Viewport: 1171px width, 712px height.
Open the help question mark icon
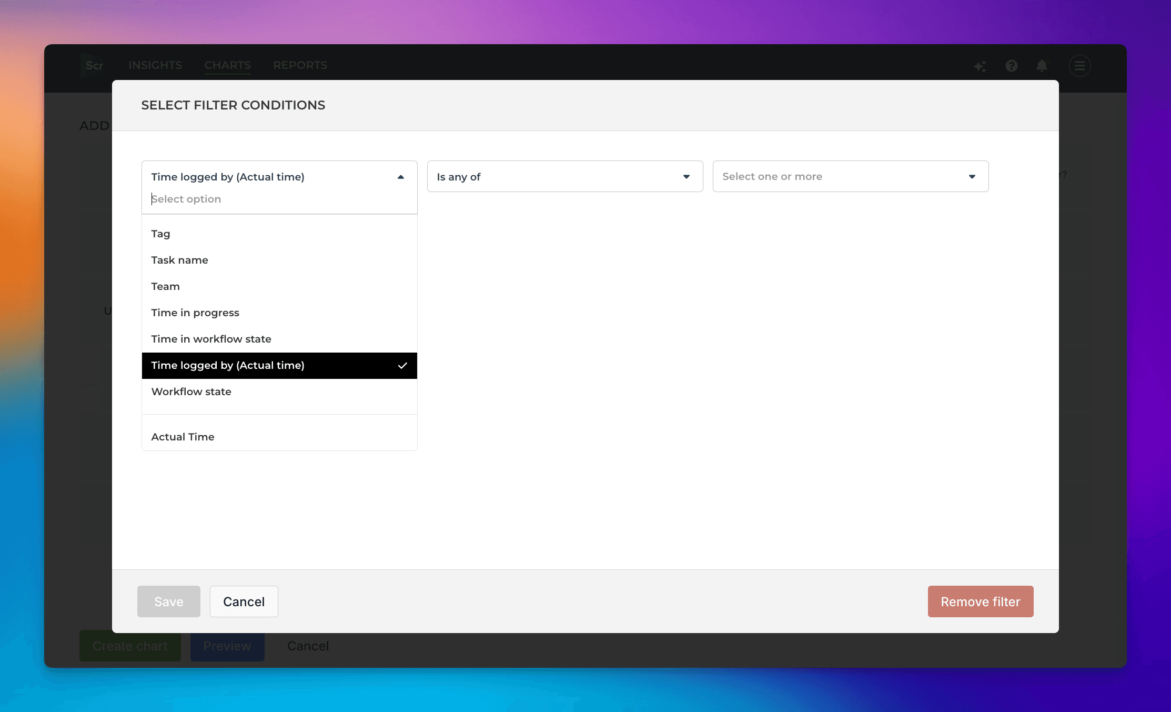click(1011, 66)
